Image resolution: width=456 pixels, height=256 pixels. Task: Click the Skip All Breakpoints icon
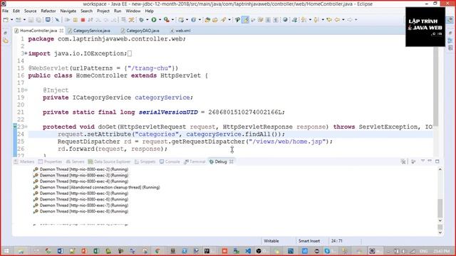57,20
